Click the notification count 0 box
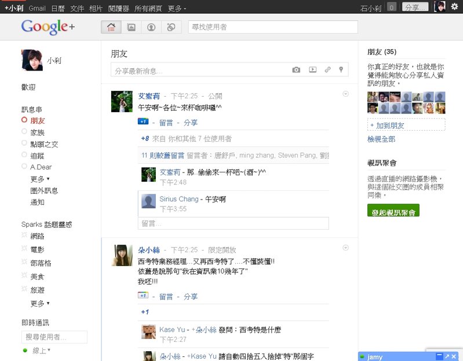This screenshot has width=463, height=361. (x=392, y=7)
